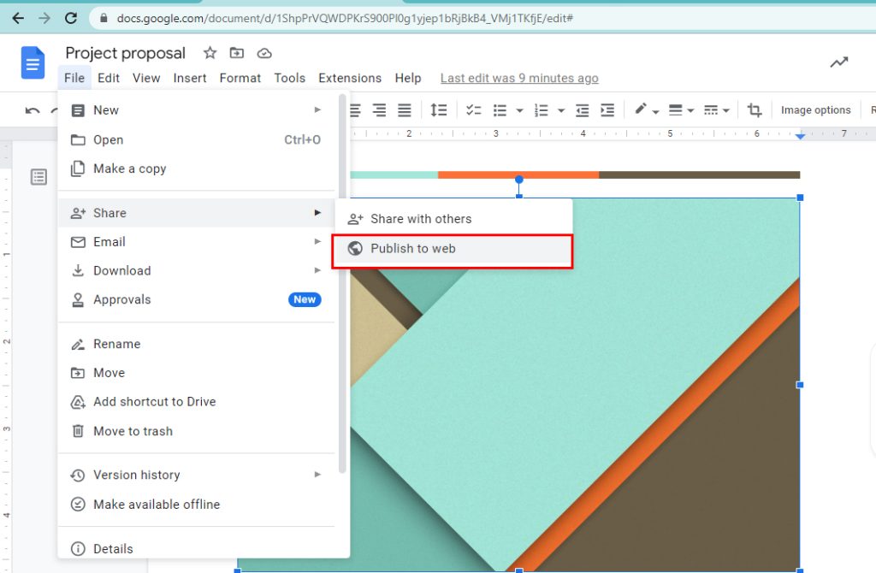Click the Google Docs home icon
This screenshot has width=876, height=573.
click(x=32, y=62)
